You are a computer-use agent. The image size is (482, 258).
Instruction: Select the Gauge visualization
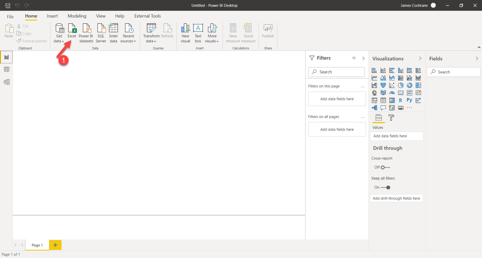392,93
